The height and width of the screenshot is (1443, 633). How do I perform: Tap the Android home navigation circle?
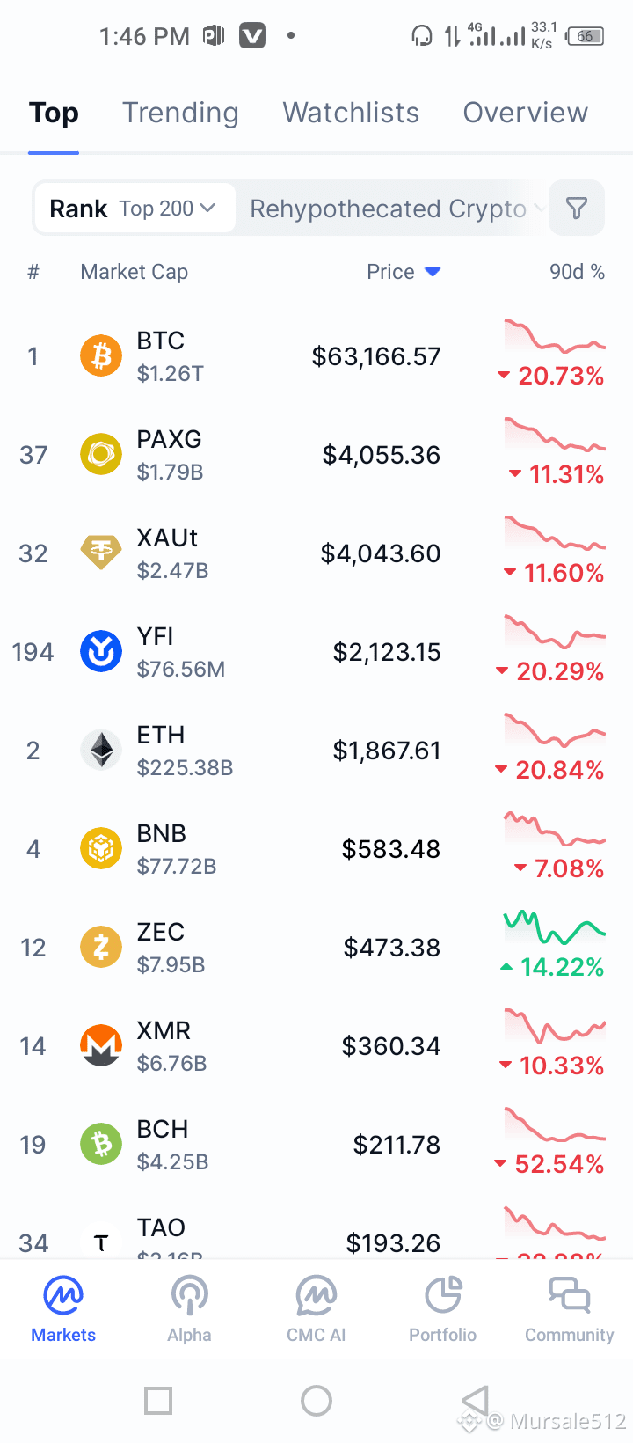(316, 1401)
